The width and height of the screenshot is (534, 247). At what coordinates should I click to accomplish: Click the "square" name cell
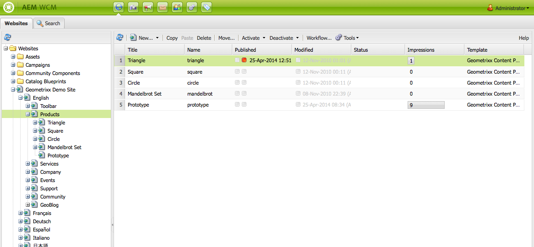[208, 72]
